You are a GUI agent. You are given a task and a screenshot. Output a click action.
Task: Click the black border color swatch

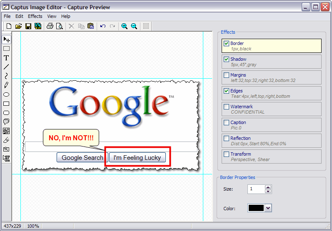(256, 208)
